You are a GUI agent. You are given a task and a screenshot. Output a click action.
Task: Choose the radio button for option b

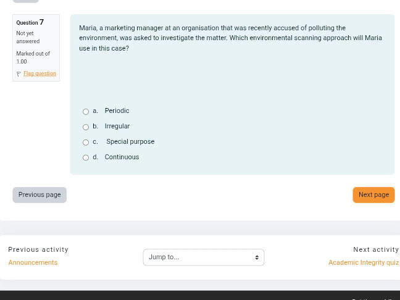86,127
